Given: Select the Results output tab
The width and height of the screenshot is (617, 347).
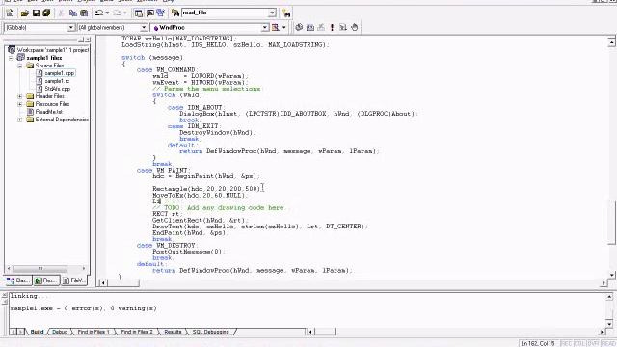Looking at the screenshot, I should [173, 332].
